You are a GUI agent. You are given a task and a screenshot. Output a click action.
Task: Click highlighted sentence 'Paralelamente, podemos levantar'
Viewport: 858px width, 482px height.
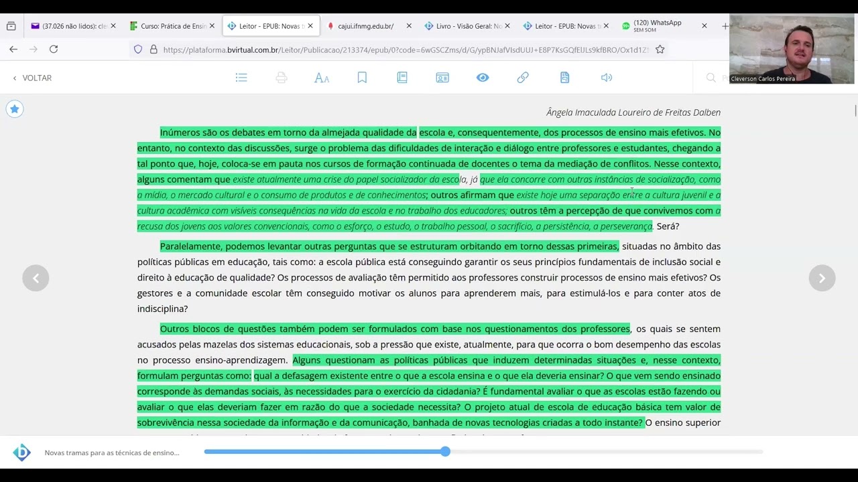point(389,246)
